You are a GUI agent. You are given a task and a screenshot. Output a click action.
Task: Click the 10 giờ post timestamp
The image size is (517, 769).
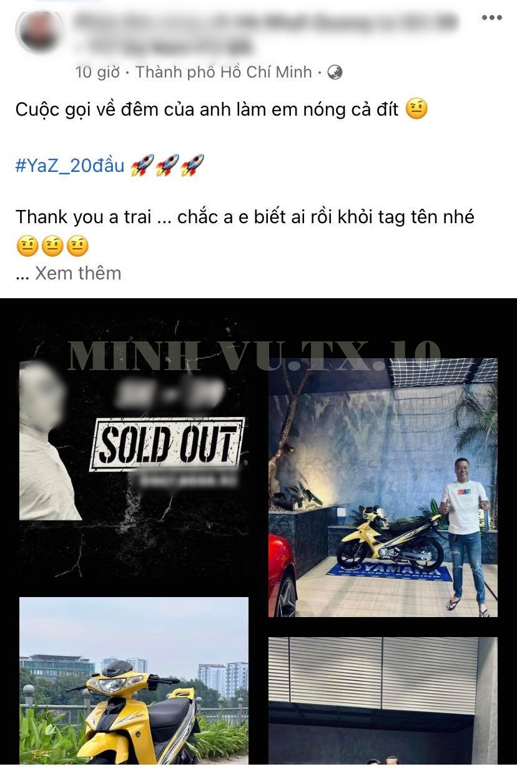[97, 73]
